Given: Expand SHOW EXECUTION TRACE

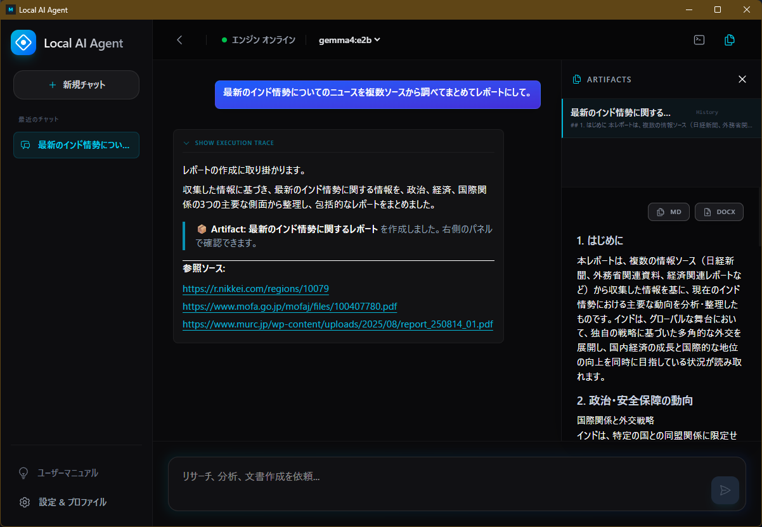Looking at the screenshot, I should click(x=229, y=143).
